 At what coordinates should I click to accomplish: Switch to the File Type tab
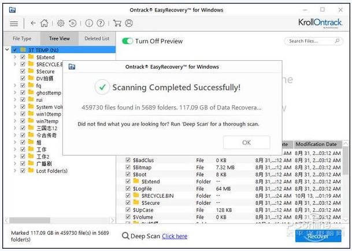22,39
